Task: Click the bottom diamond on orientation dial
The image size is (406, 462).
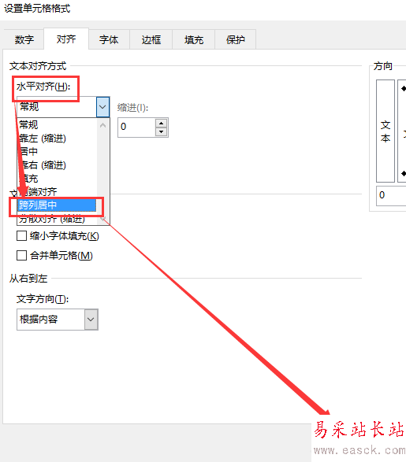Action: point(404,173)
